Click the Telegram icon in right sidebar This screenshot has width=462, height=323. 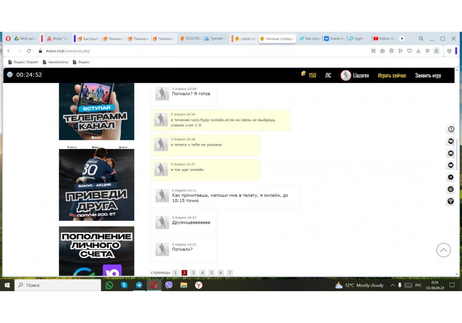tap(450, 177)
